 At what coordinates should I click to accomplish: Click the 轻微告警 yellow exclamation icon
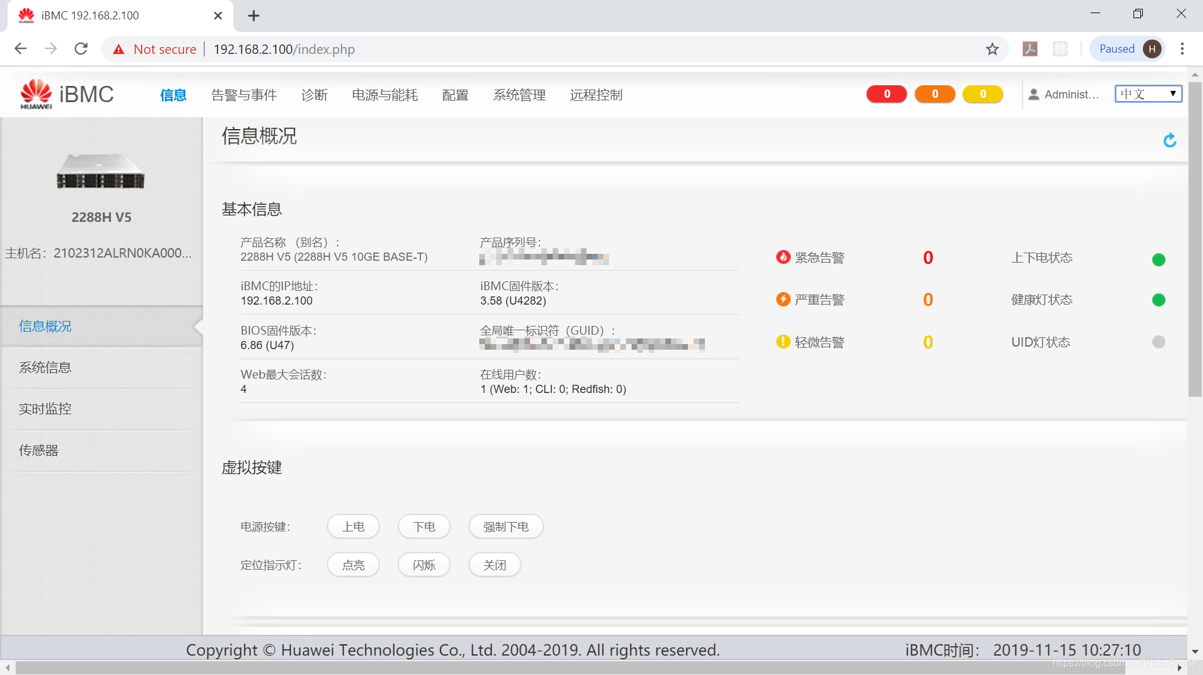783,342
